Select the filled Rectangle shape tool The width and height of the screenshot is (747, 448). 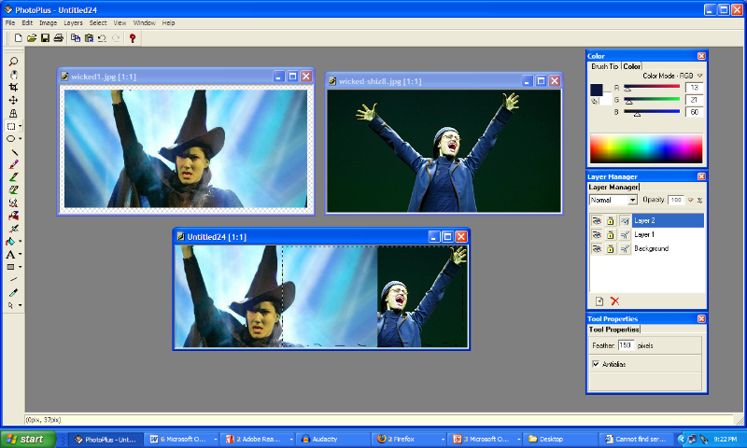pyautogui.click(x=11, y=267)
